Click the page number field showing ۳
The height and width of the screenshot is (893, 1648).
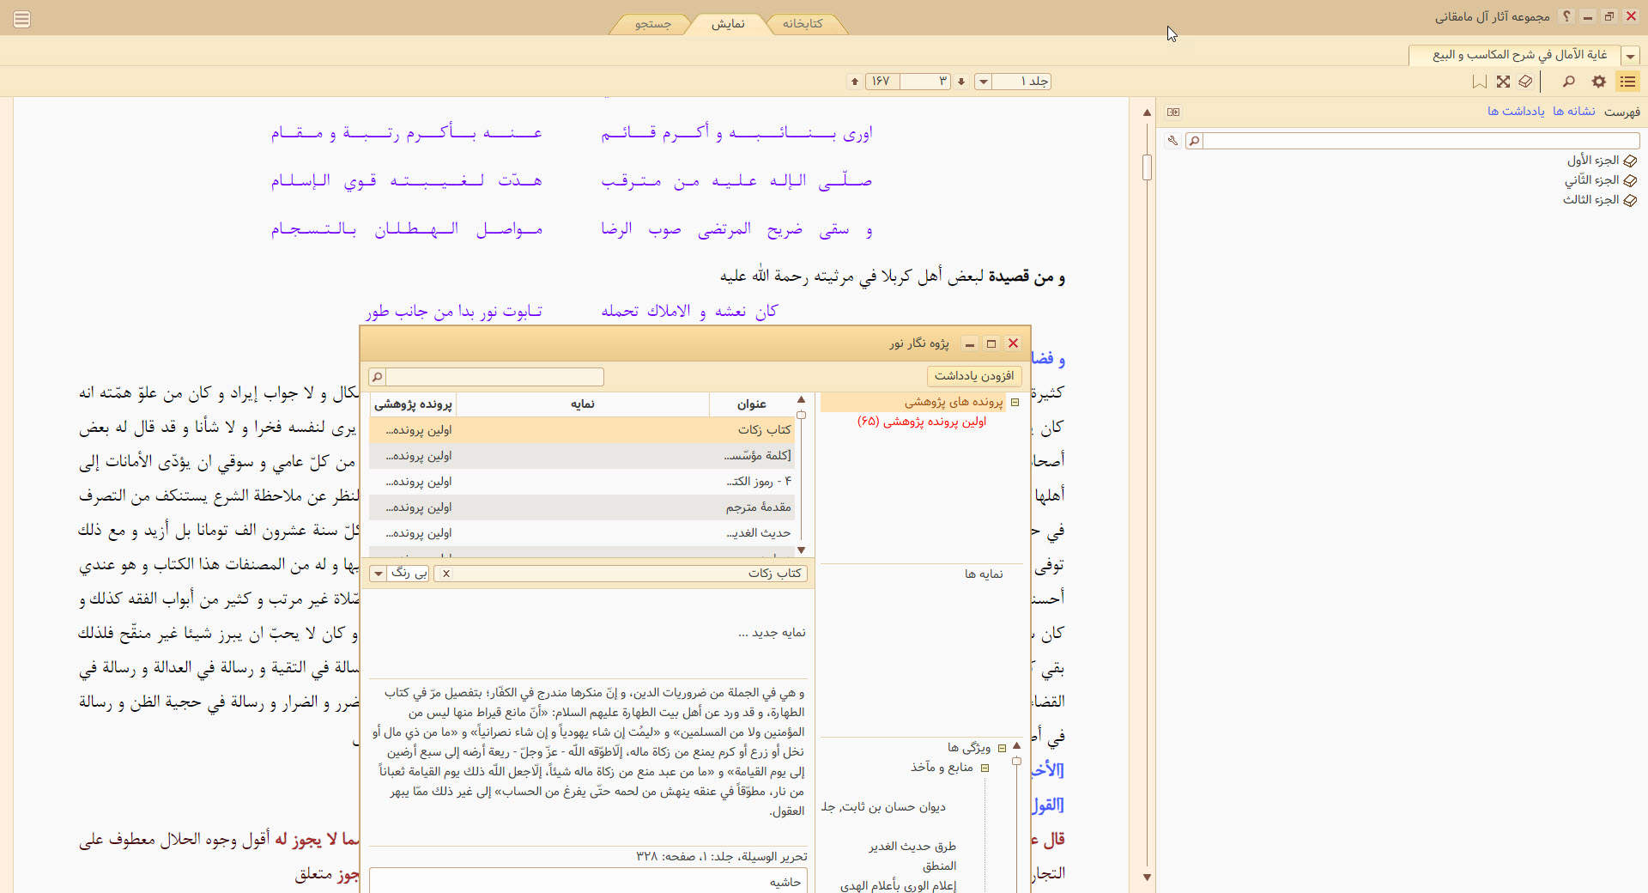(925, 82)
